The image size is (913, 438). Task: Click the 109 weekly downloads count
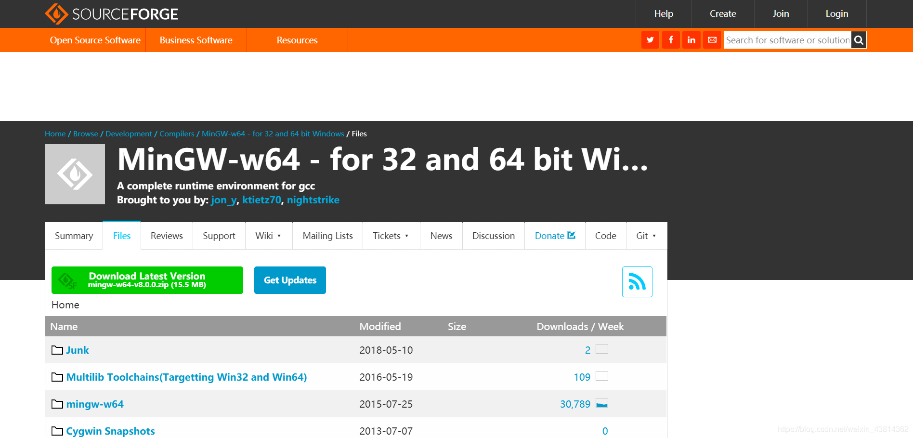tap(582, 377)
